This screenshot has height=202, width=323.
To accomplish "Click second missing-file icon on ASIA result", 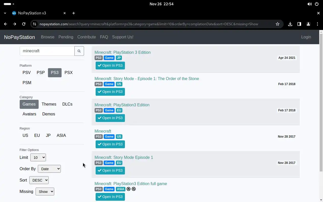I will click(134, 189).
